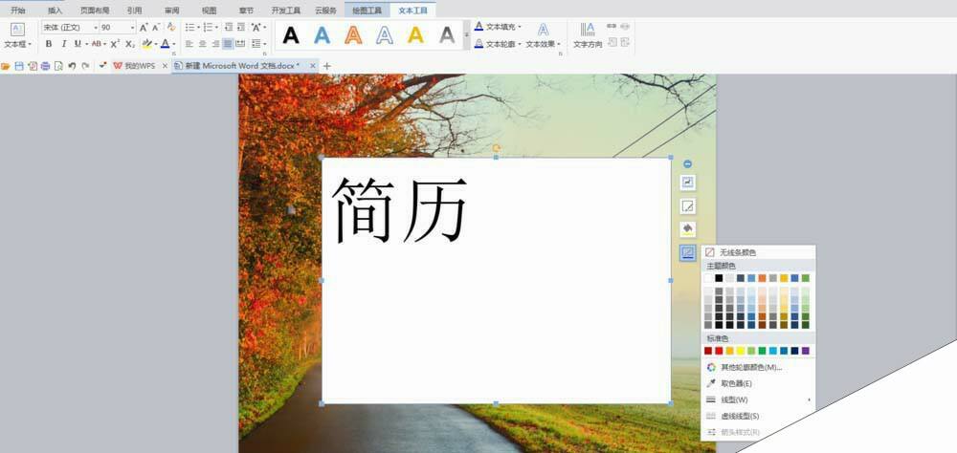Open layout options floating button

[x=688, y=183]
